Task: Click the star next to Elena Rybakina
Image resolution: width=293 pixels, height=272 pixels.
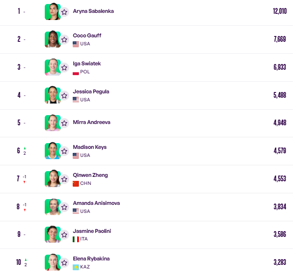Action: pyautogui.click(x=64, y=263)
